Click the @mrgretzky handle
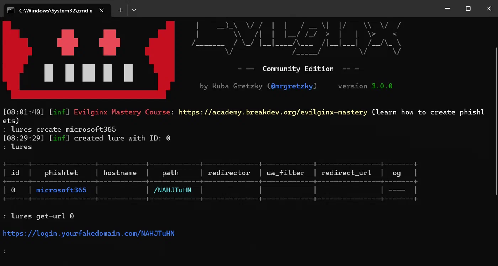The height and width of the screenshot is (266, 498). pos(292,86)
